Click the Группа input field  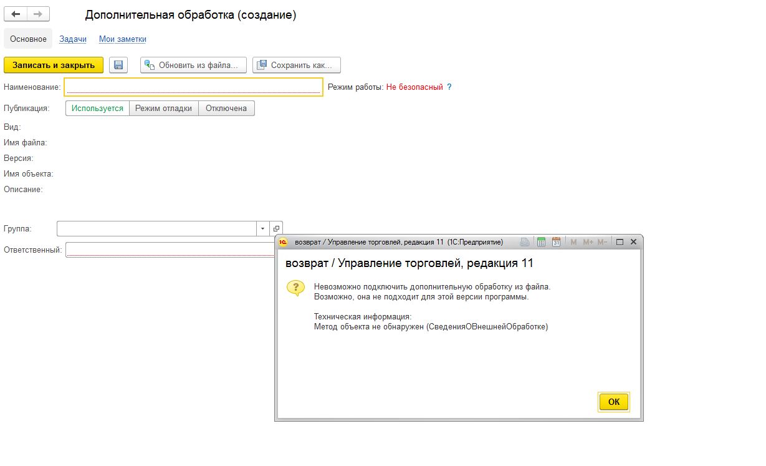click(156, 229)
